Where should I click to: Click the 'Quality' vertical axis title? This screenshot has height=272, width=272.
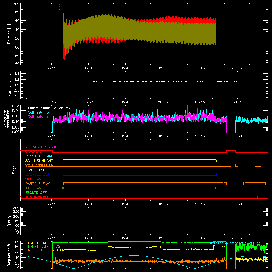click(9, 221)
